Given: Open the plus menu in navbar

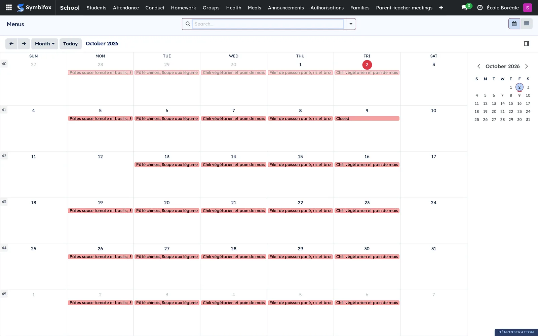Looking at the screenshot, I should point(441,7).
